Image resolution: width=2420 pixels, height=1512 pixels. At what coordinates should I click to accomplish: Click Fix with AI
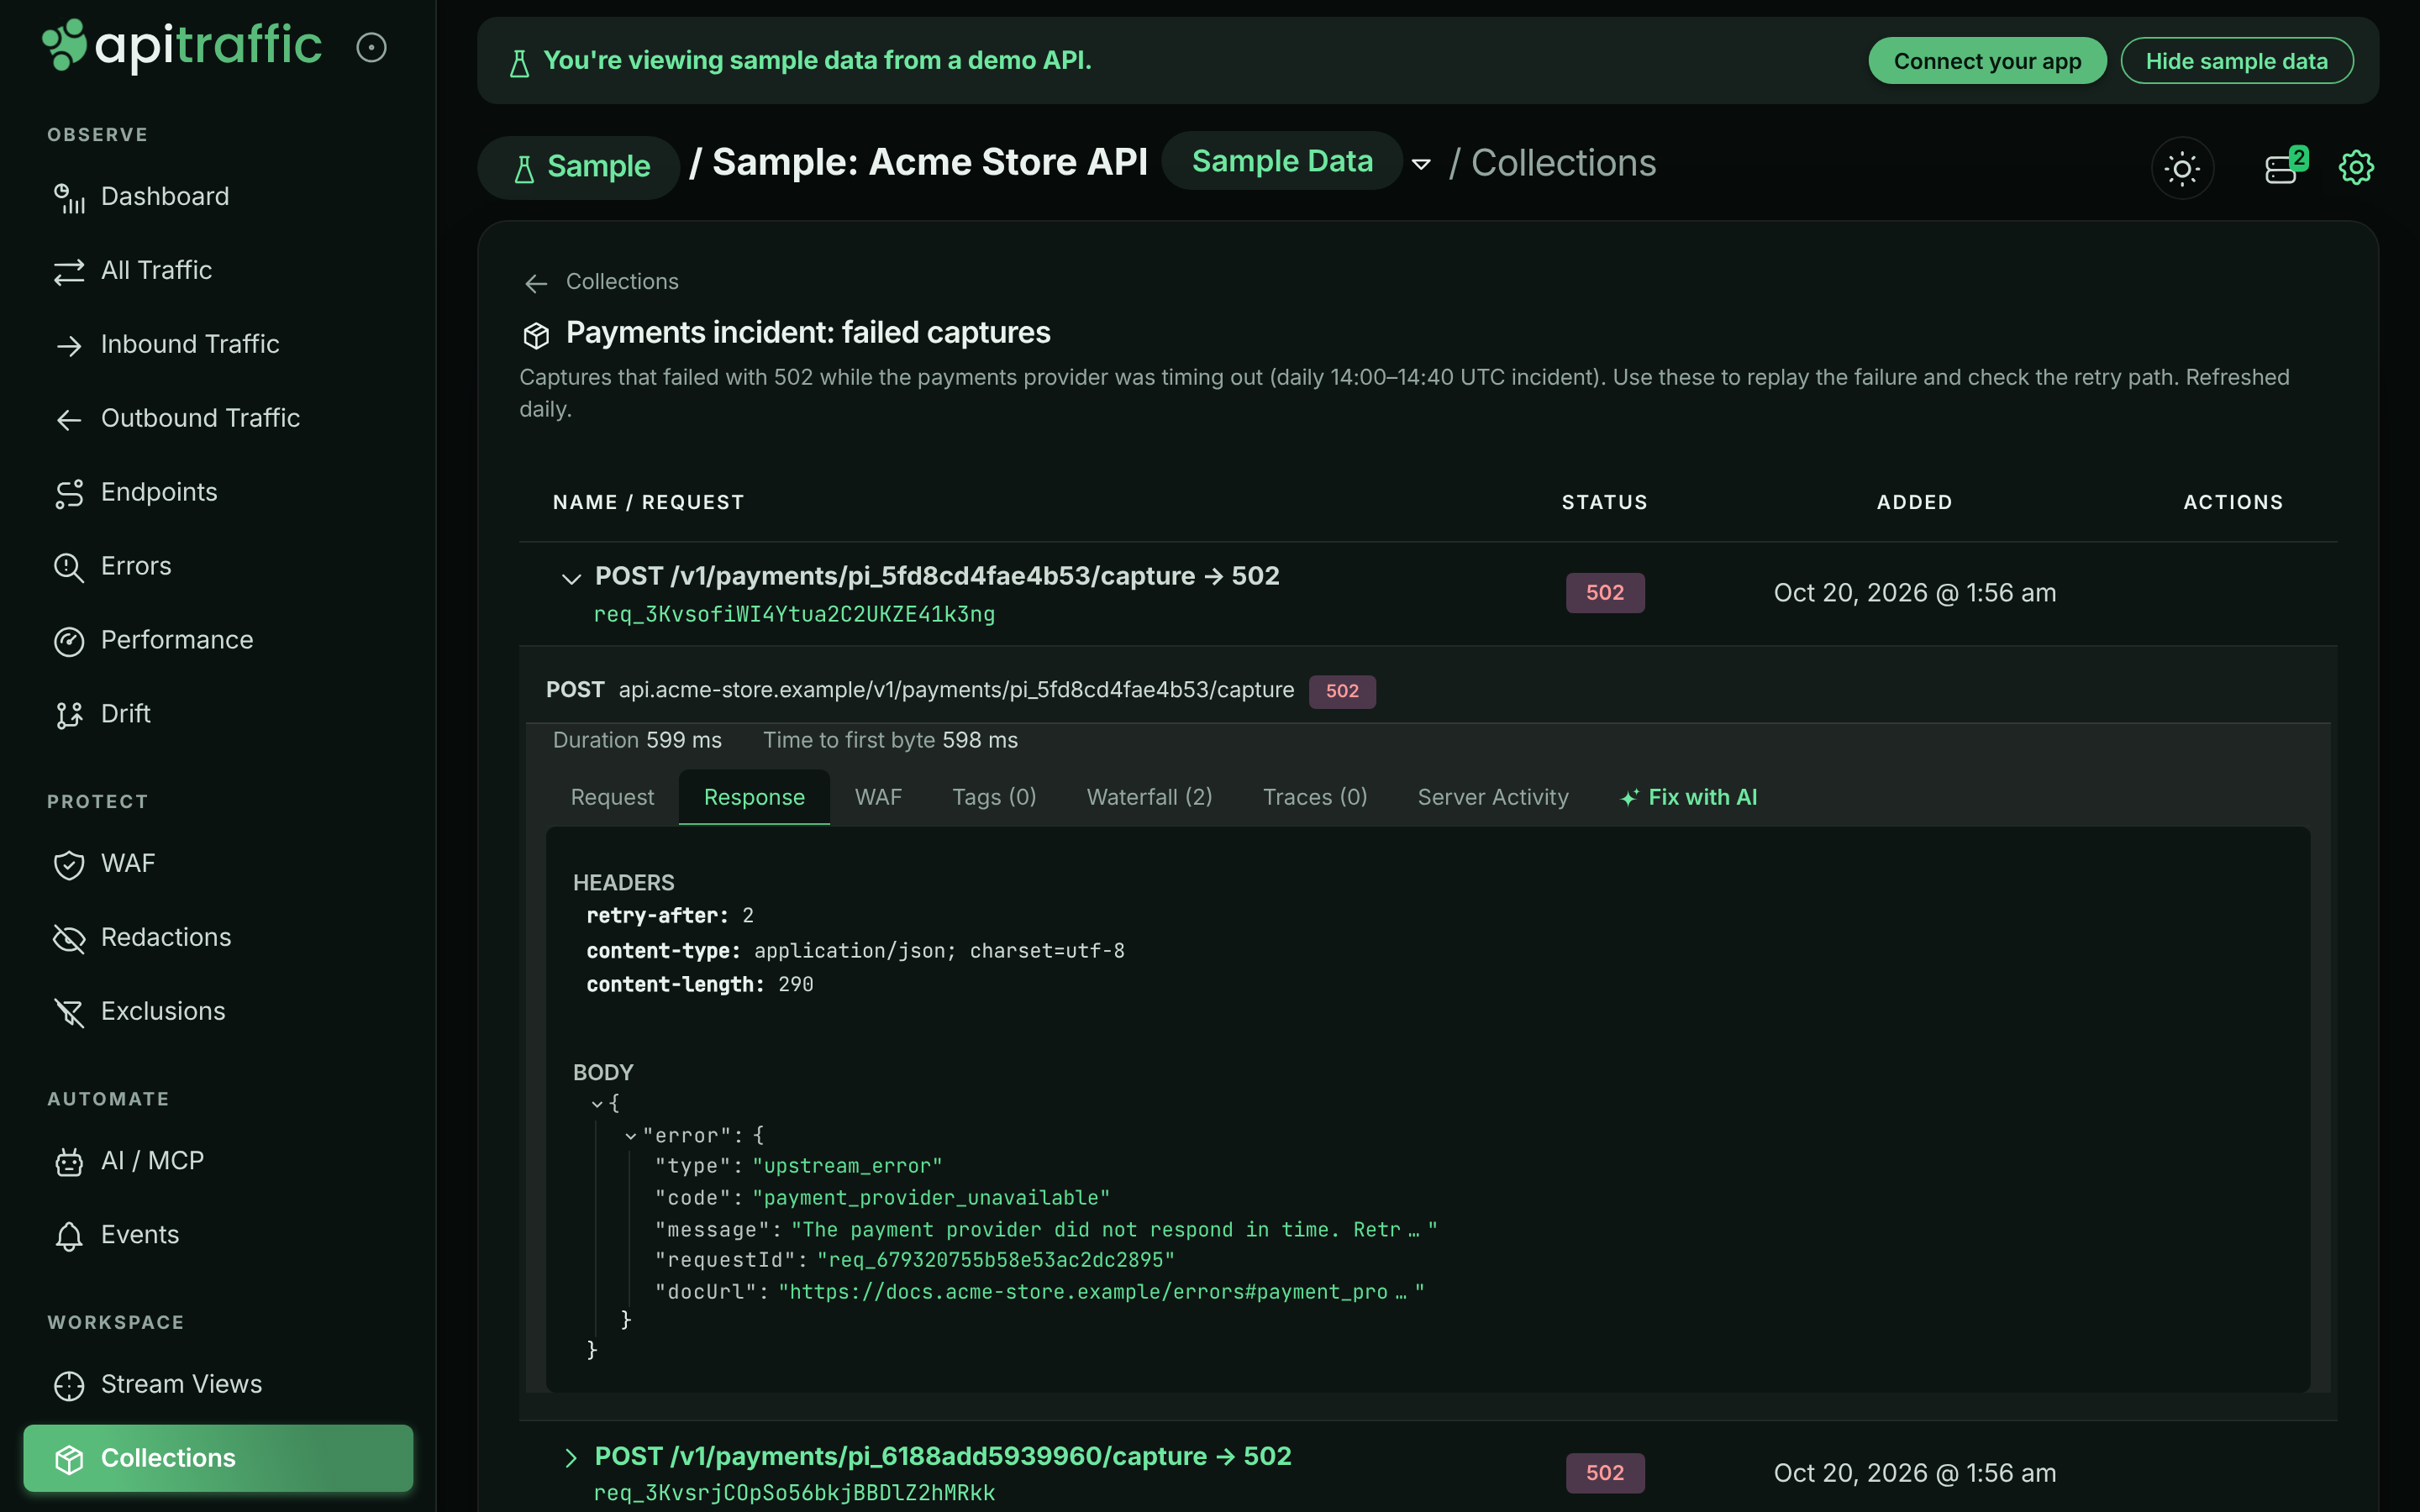coord(1689,797)
